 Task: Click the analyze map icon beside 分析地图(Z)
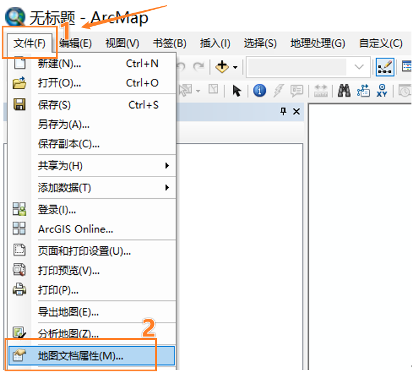pos(19,333)
